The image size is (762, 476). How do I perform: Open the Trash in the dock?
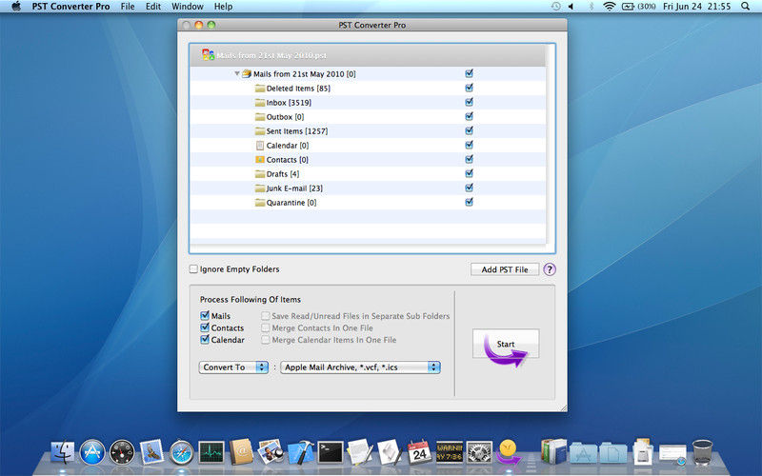click(x=702, y=452)
